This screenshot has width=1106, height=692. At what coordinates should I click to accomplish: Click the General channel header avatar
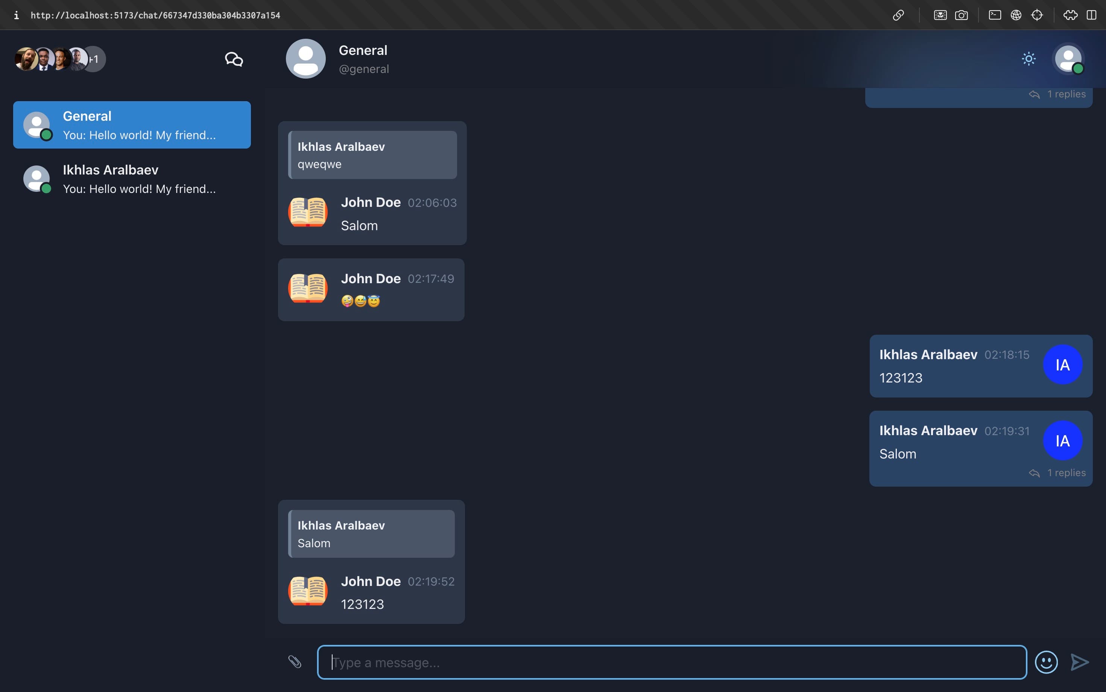pyautogui.click(x=305, y=59)
